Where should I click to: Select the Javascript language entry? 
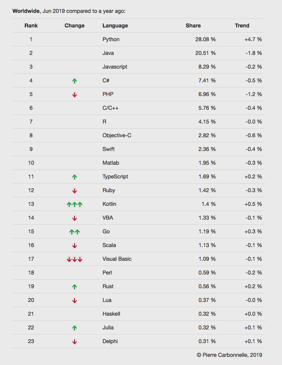[115, 67]
